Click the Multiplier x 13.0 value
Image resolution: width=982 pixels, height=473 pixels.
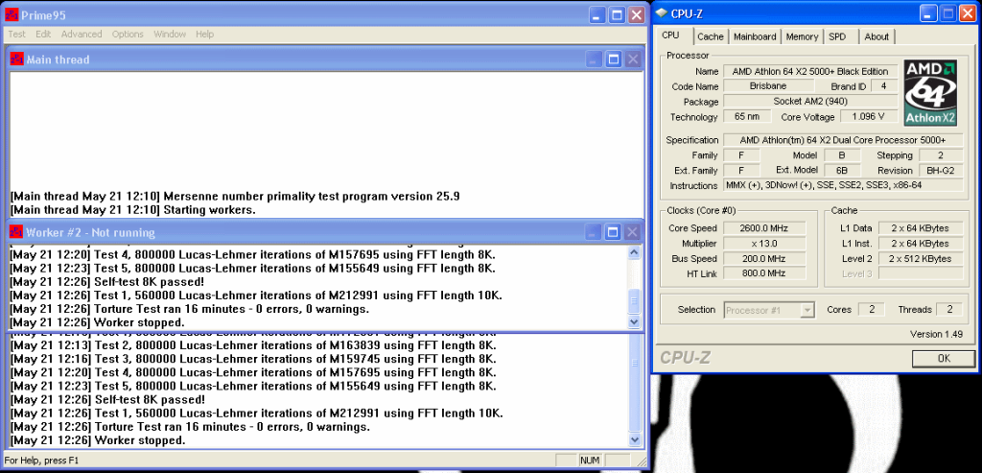(x=764, y=244)
